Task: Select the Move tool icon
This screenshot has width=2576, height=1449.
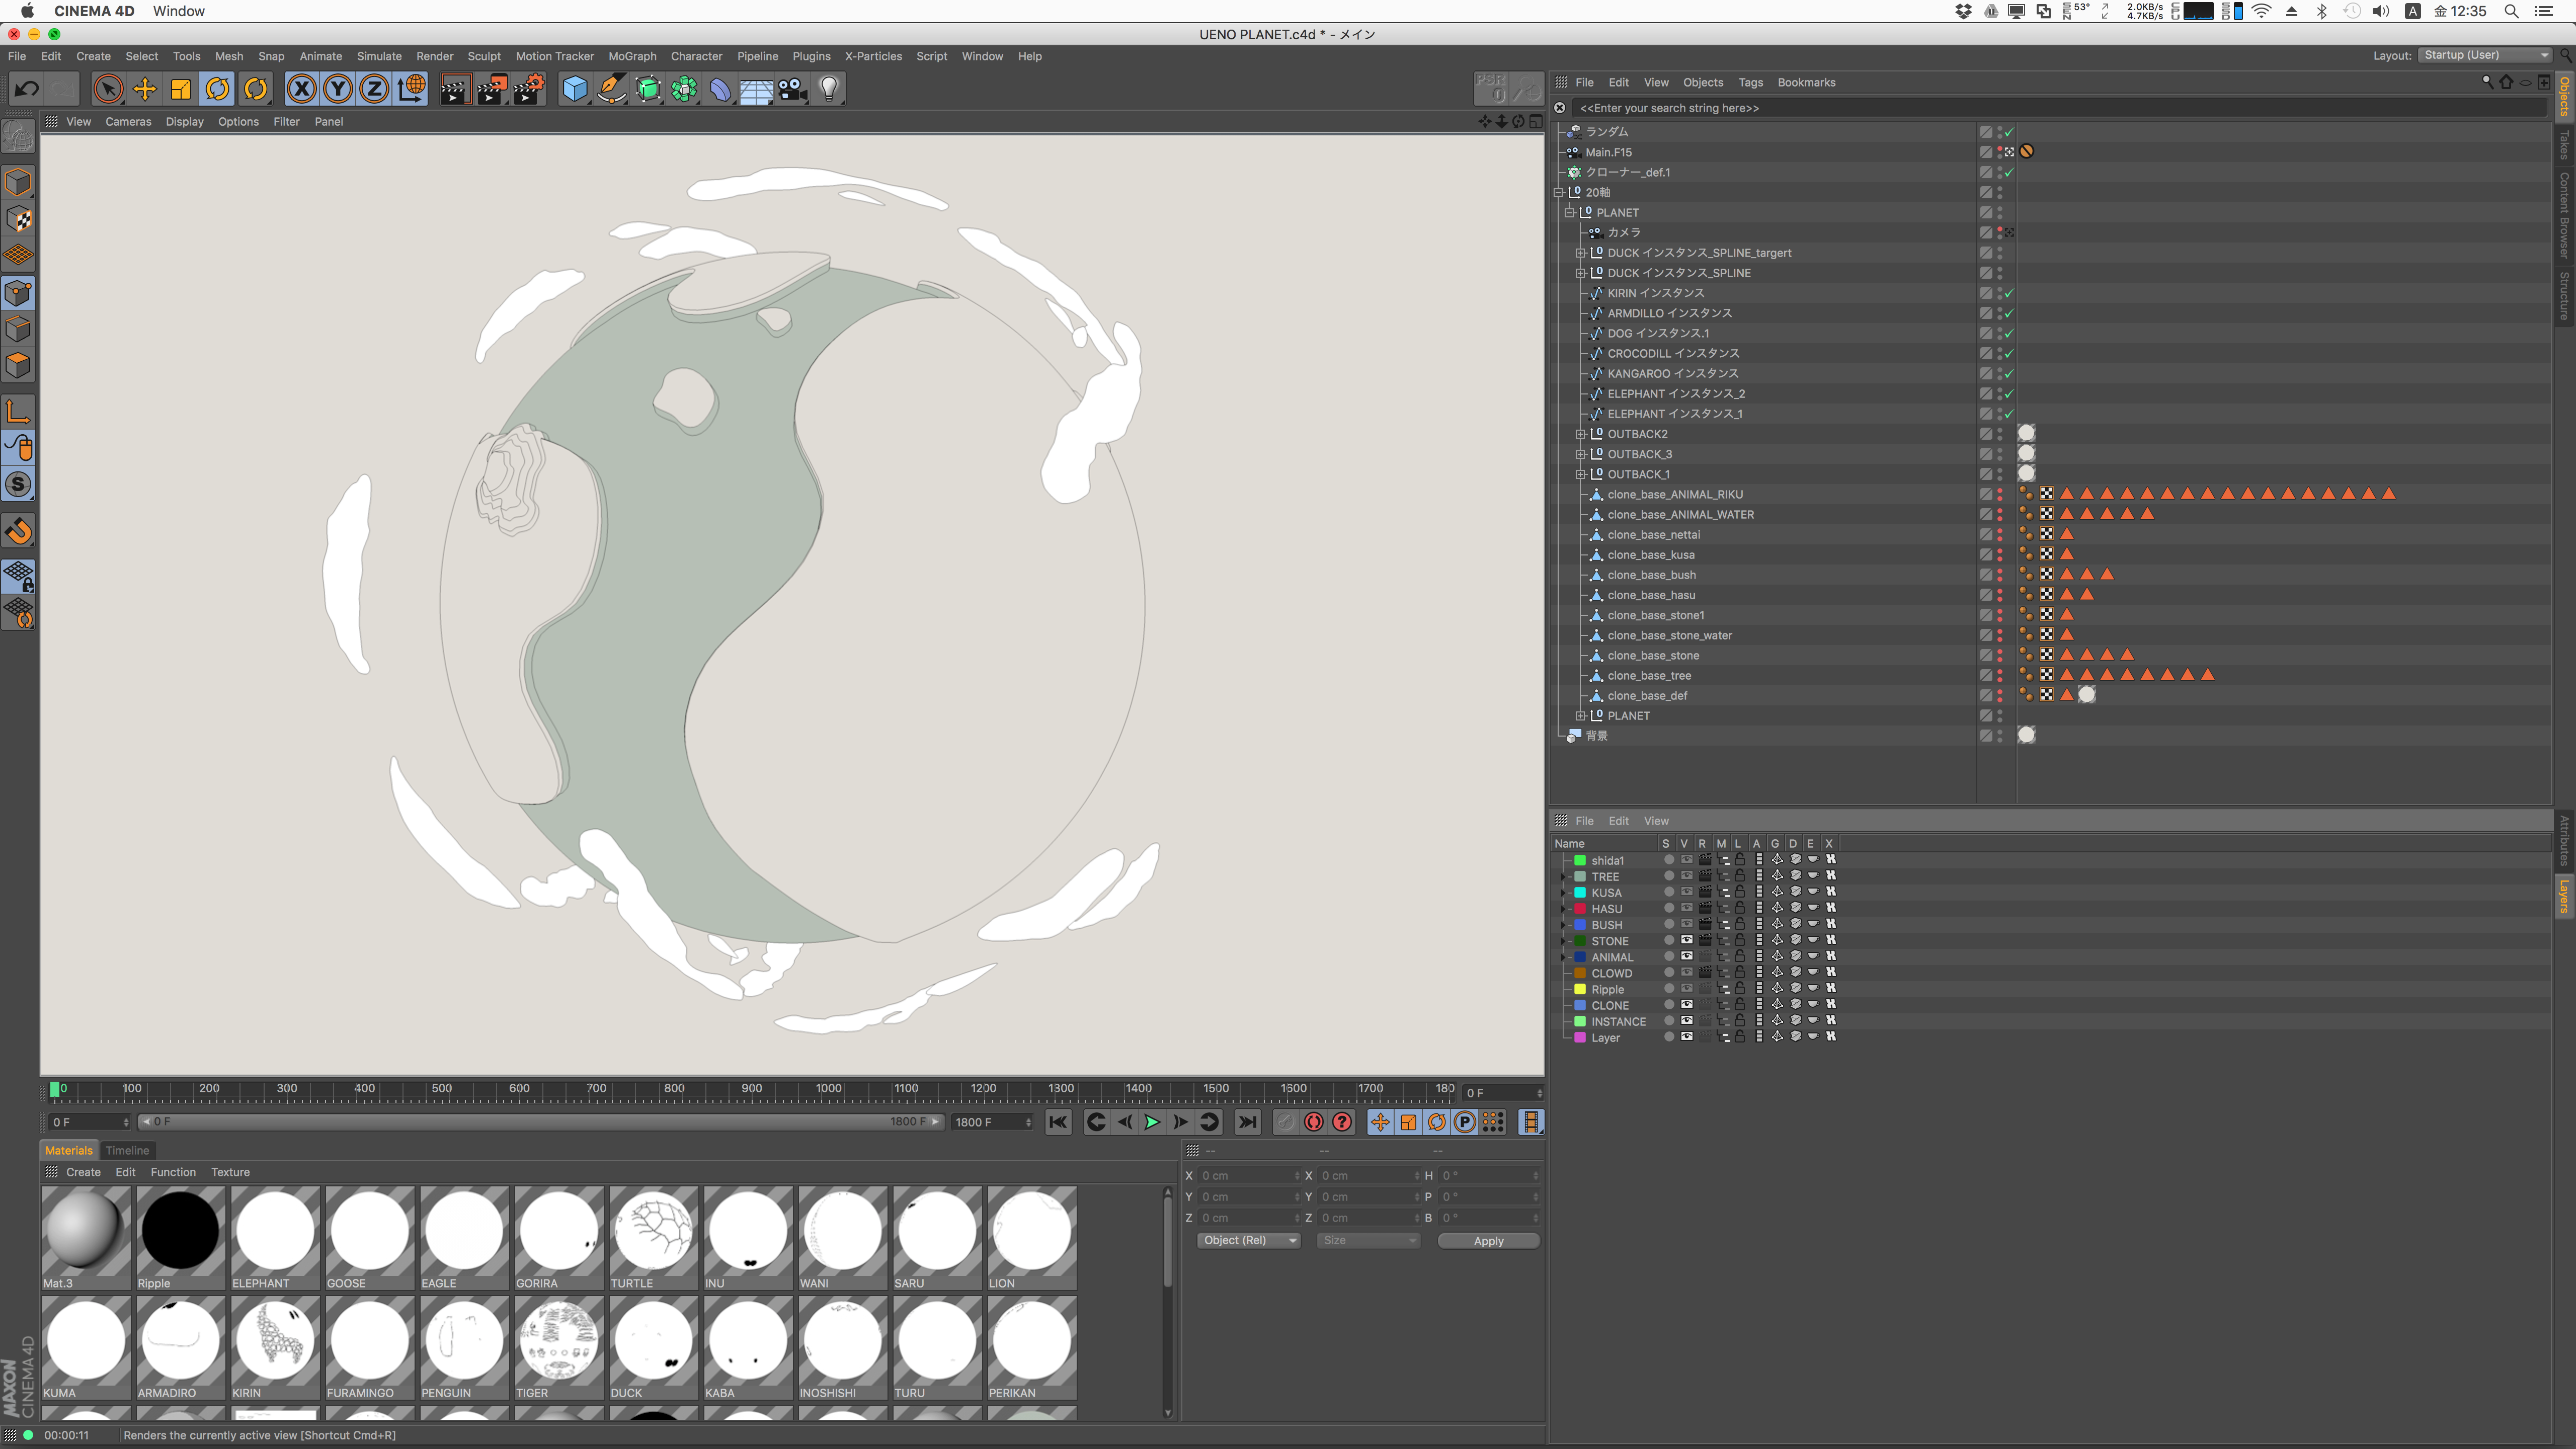Action: 145,90
